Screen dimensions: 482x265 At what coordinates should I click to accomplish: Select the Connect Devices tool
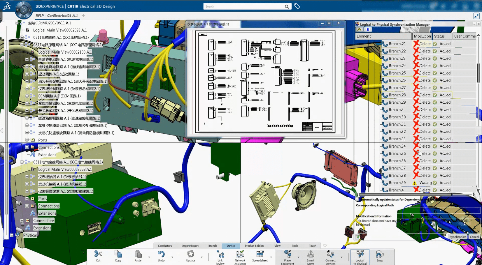(x=330, y=257)
